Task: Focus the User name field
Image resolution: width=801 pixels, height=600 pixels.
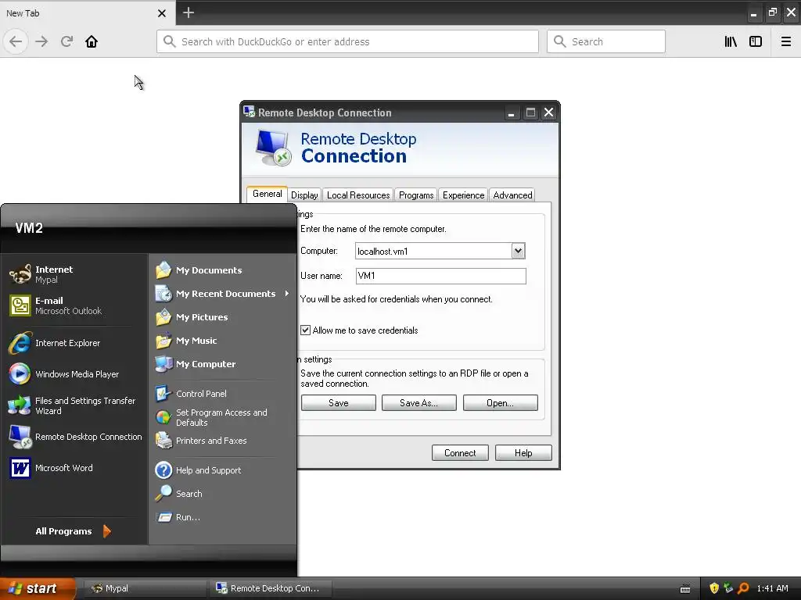Action: (441, 276)
